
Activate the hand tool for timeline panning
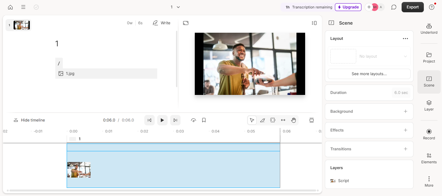(x=293, y=120)
